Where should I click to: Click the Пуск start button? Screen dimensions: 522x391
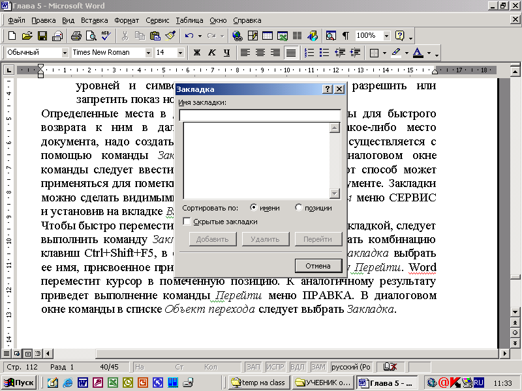point(19,383)
